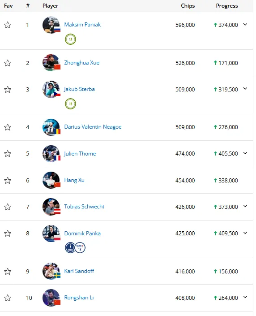
Task: Sort by the Chips column header
Action: (x=188, y=6)
